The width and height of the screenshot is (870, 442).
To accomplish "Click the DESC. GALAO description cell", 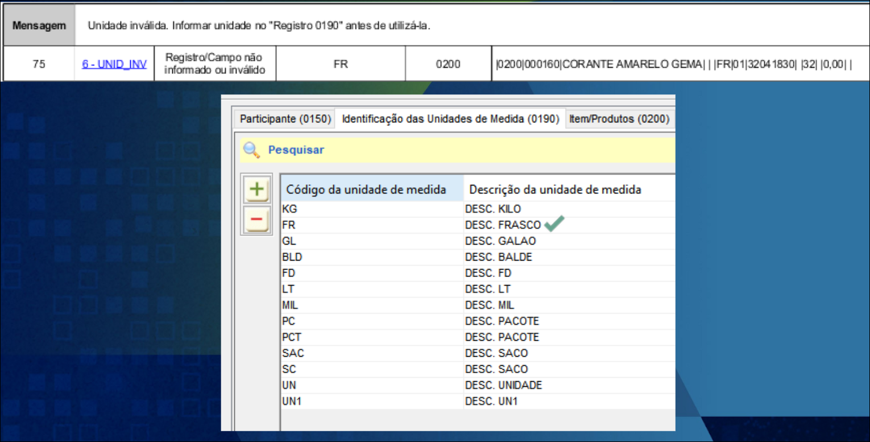I will click(569, 241).
